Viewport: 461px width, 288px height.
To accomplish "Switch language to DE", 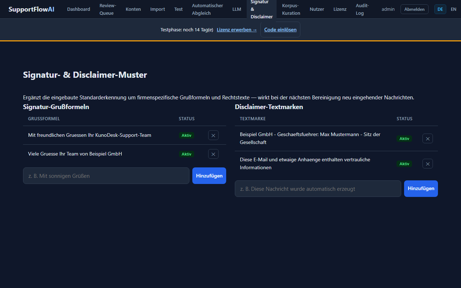I will click(440, 9).
